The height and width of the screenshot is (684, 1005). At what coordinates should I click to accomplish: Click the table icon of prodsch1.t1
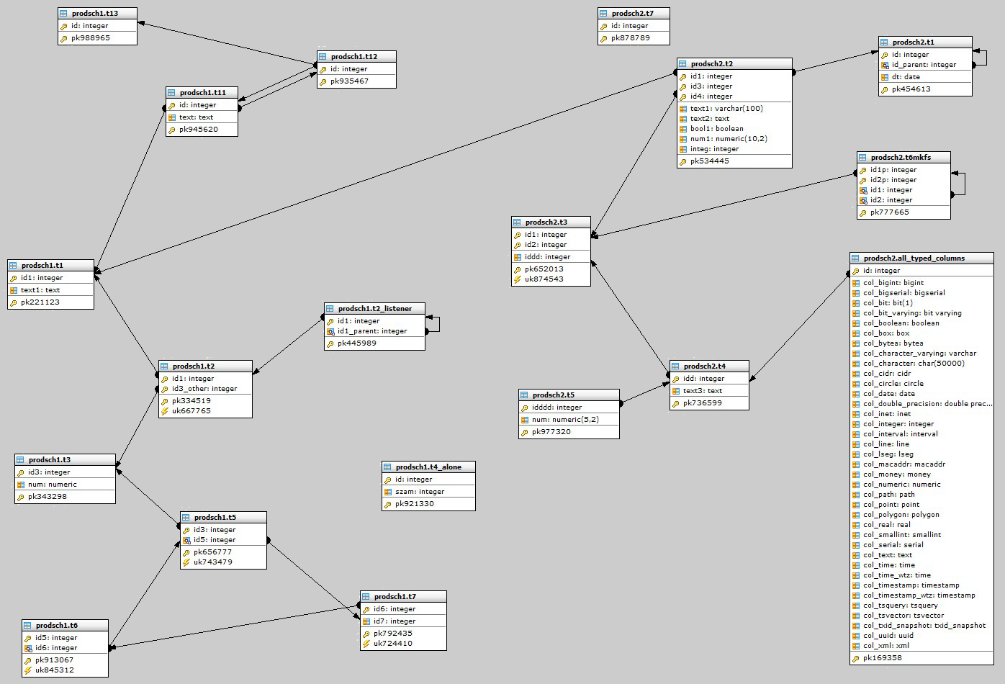pyautogui.click(x=14, y=266)
